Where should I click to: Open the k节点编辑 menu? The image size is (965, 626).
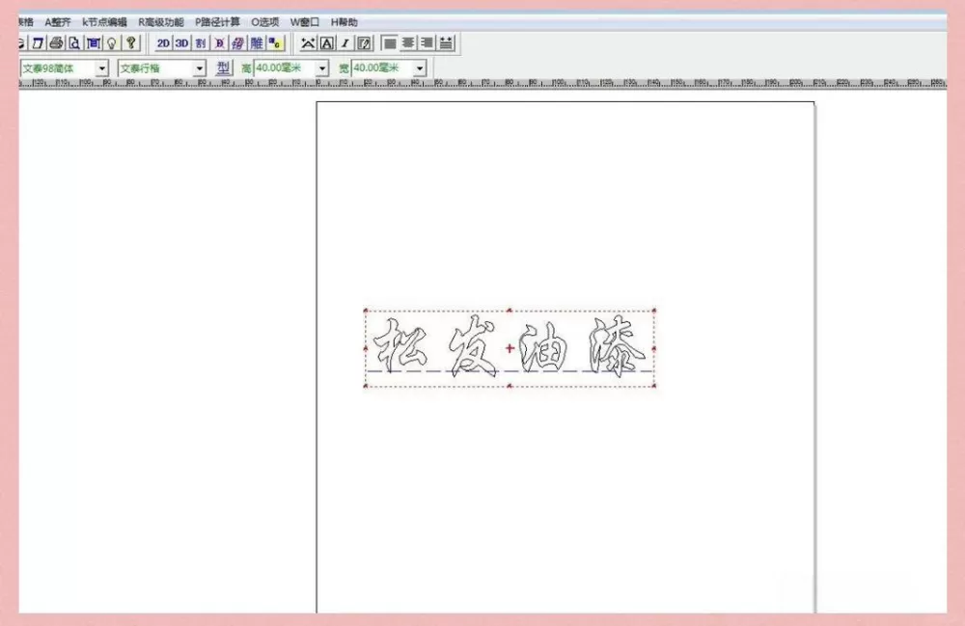(104, 22)
